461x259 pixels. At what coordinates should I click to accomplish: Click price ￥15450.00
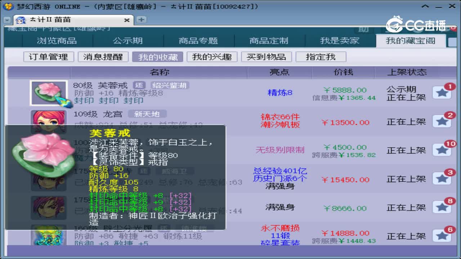(x=345, y=180)
